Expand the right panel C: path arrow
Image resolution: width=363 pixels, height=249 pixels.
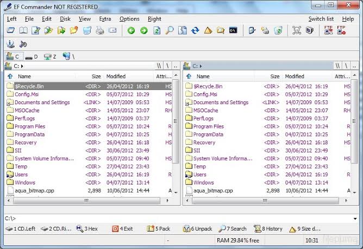[201, 66]
